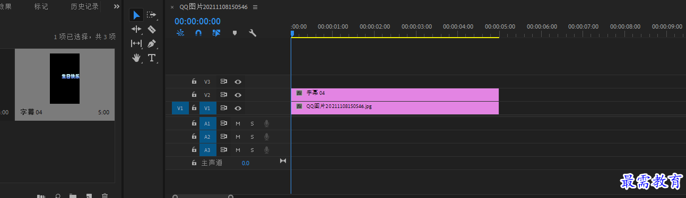
Task: Toggle sync lock on V3
Action: point(224,82)
